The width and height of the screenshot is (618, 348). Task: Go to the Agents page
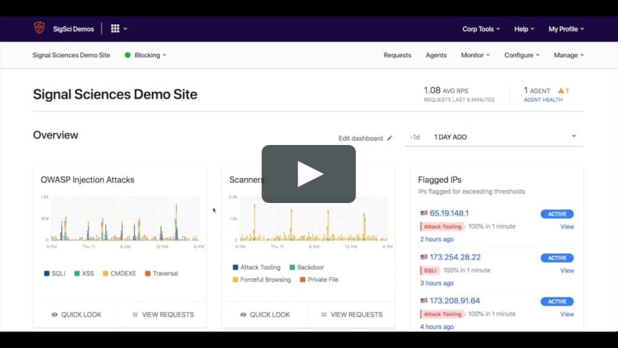click(436, 55)
